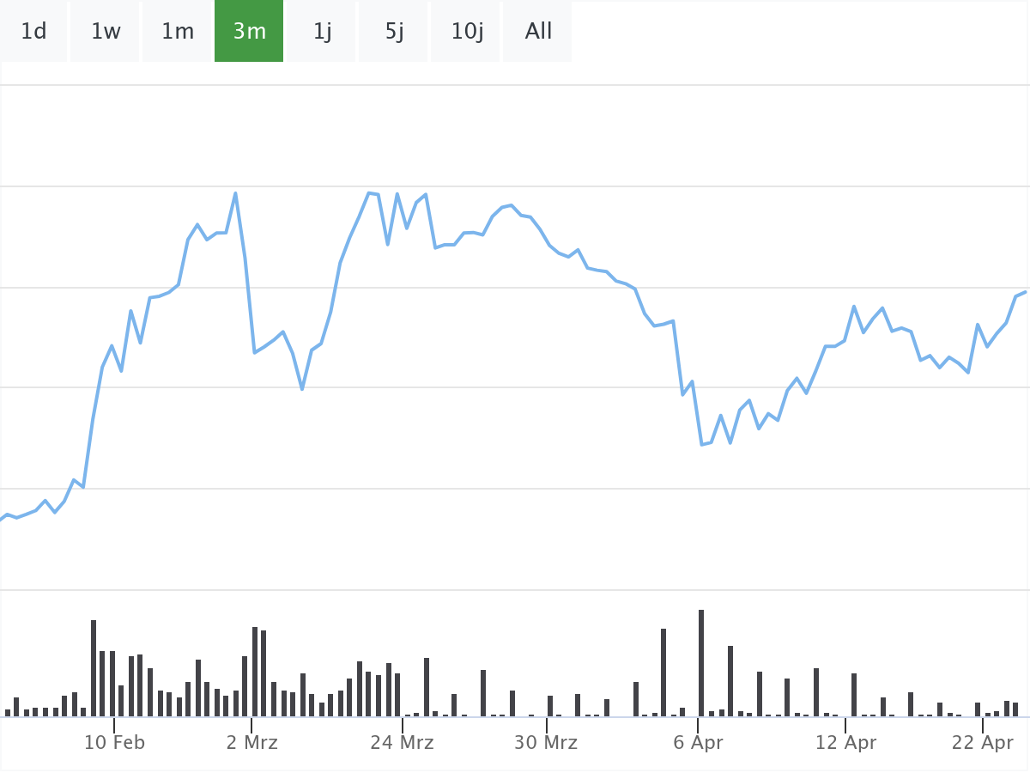Select the 12 Apr date label

point(846,743)
